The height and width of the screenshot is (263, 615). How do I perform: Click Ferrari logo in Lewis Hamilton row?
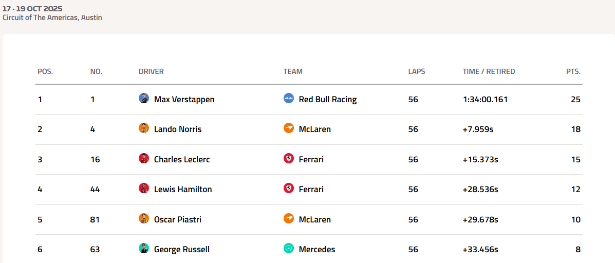tap(289, 189)
